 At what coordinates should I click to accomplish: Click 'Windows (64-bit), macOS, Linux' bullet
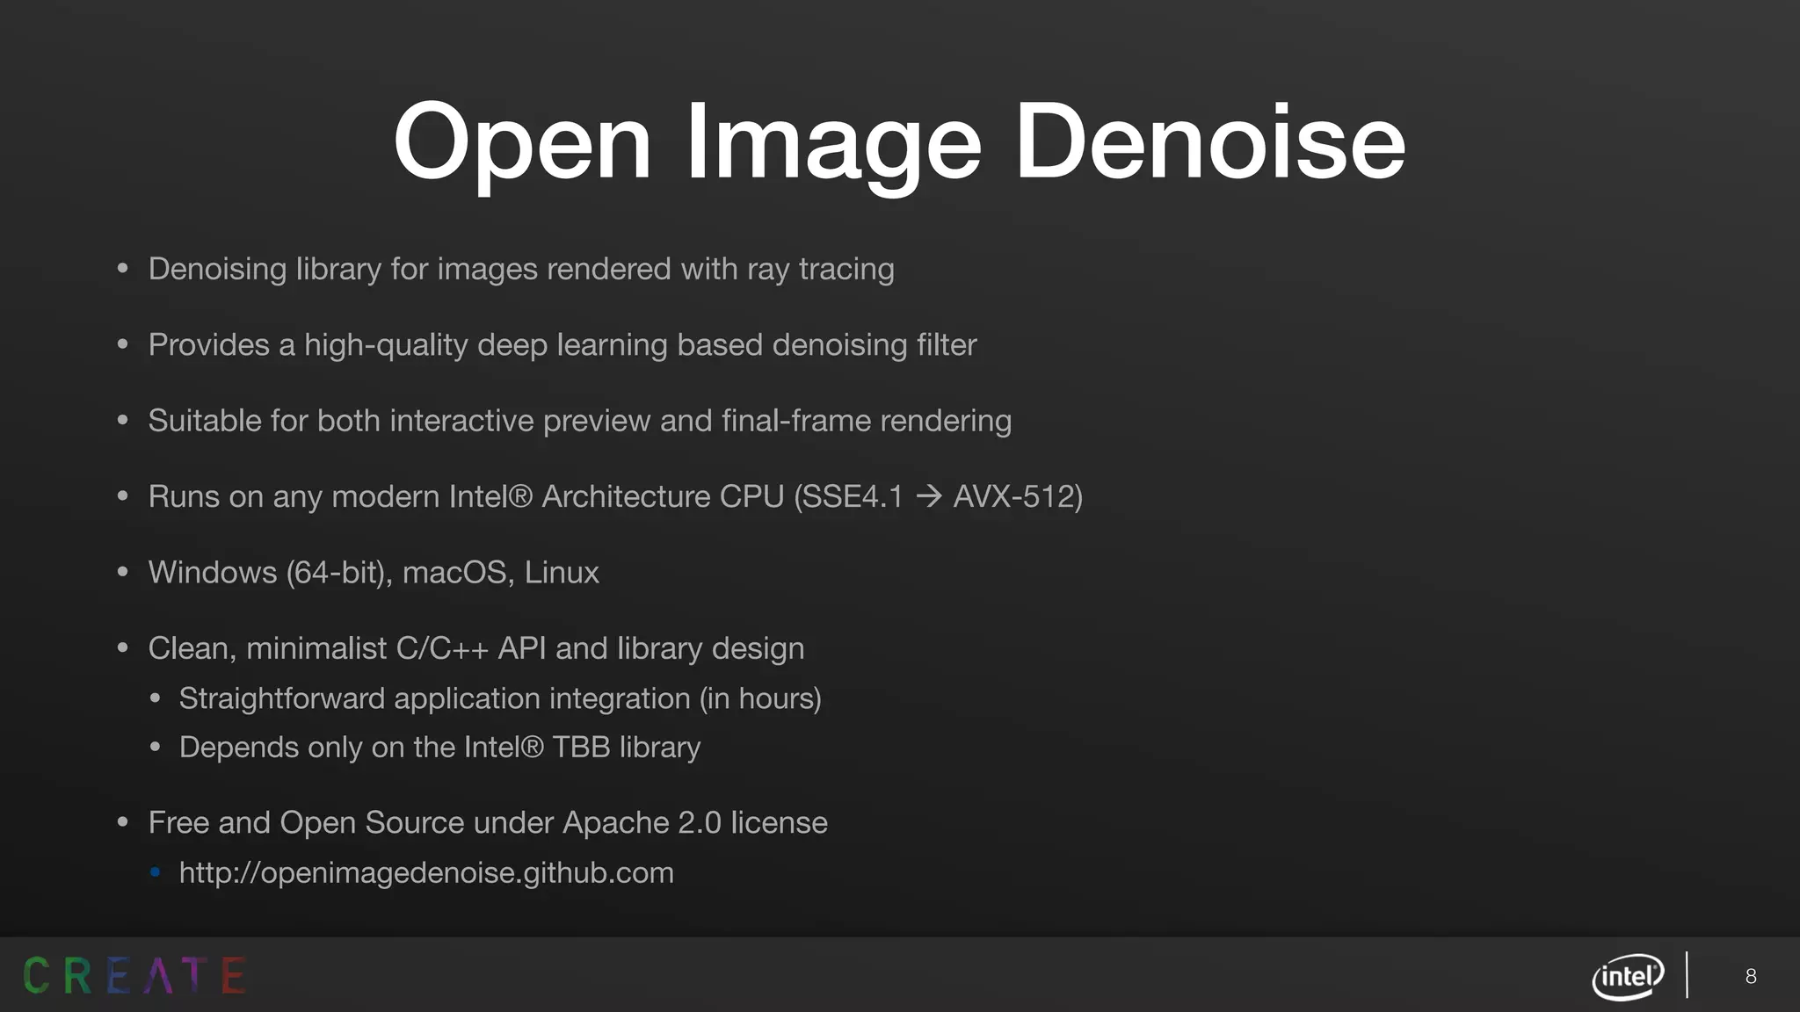pos(374,573)
